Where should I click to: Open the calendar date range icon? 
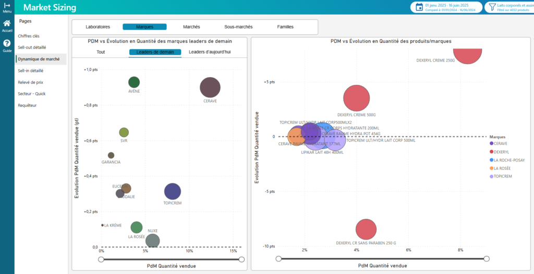coord(419,7)
